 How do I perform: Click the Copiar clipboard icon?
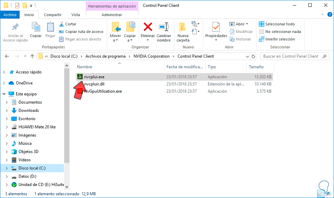tap(36, 27)
